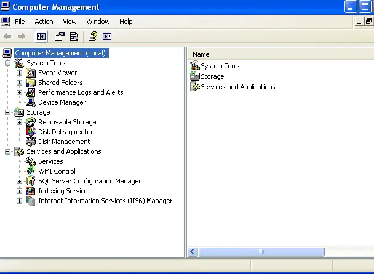Click the SQL Server Configuration Manager icon

pyautogui.click(x=31, y=181)
